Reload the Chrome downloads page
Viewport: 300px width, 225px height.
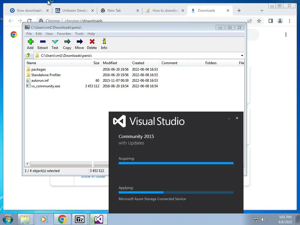pyautogui.click(x=29, y=21)
